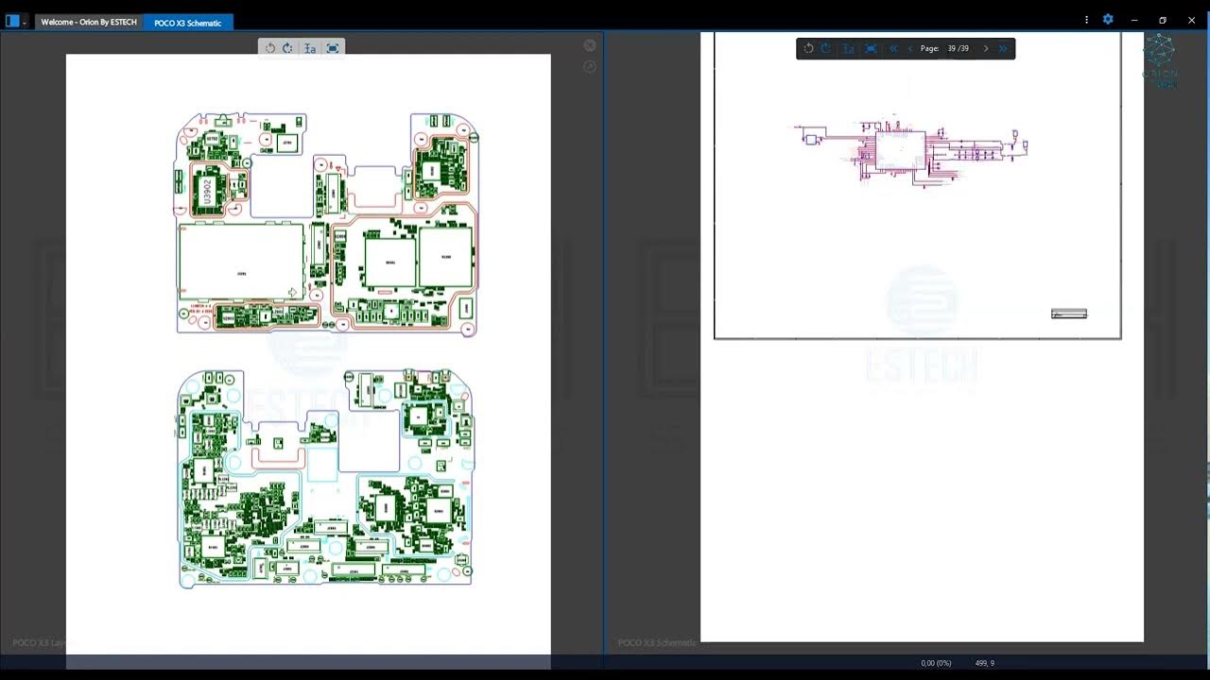
Task: Click the coordinate readout 499, 9
Action: (x=984, y=663)
